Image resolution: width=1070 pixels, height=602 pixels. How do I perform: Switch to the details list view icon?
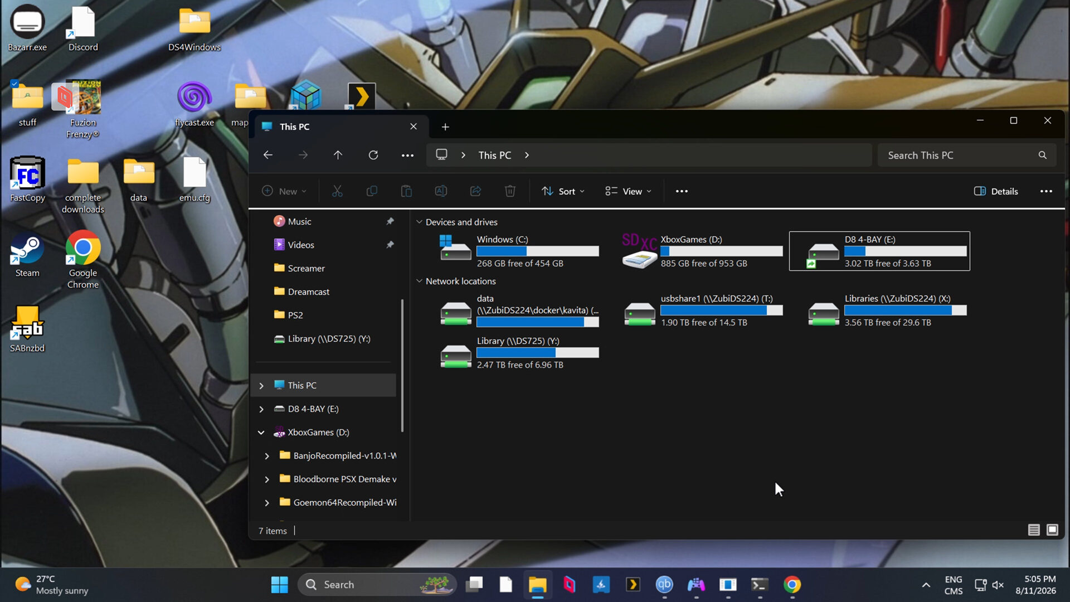coord(1034,530)
